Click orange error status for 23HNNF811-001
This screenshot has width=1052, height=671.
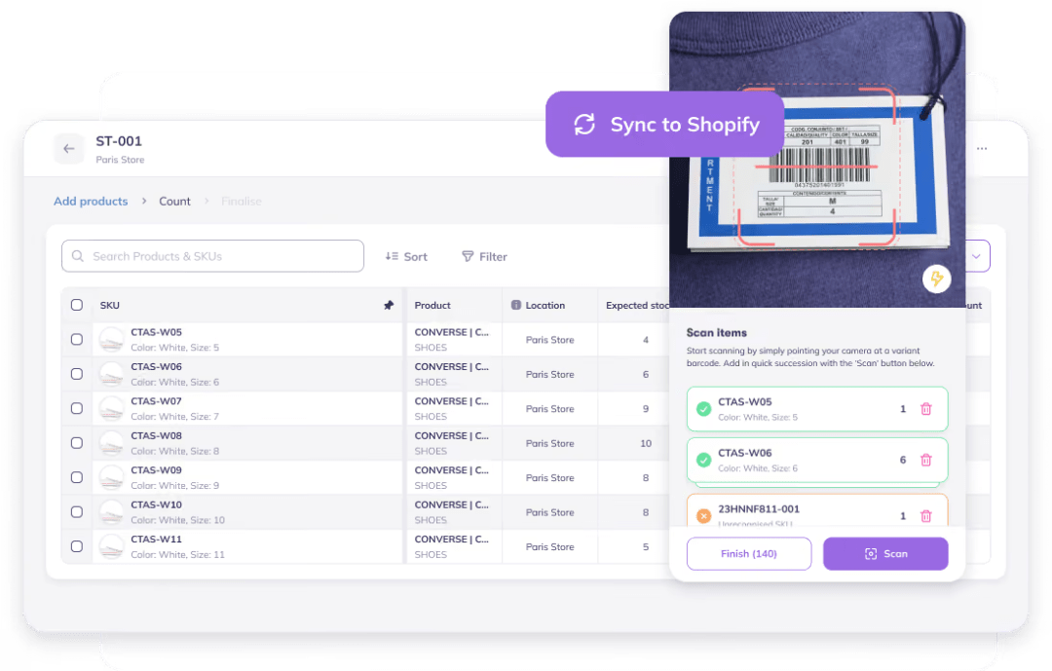(x=704, y=516)
